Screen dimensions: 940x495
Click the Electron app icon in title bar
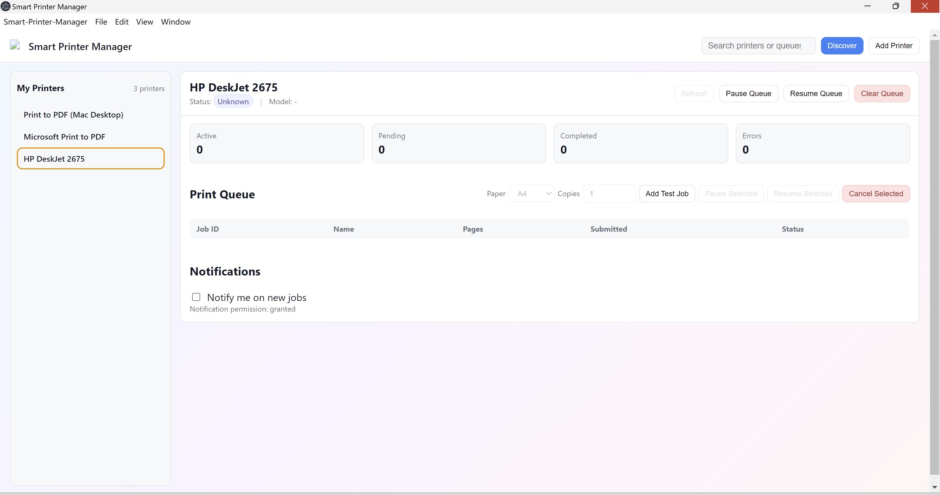pos(6,7)
